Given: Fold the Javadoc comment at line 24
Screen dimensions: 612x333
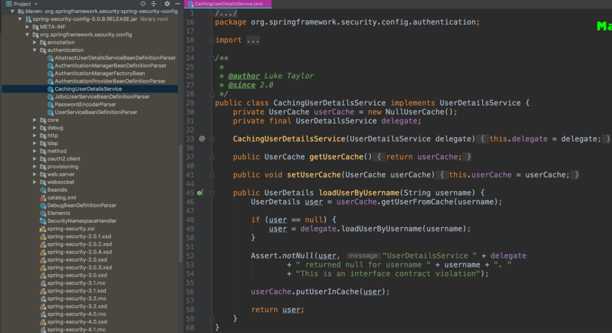Looking at the screenshot, I should point(211,58).
